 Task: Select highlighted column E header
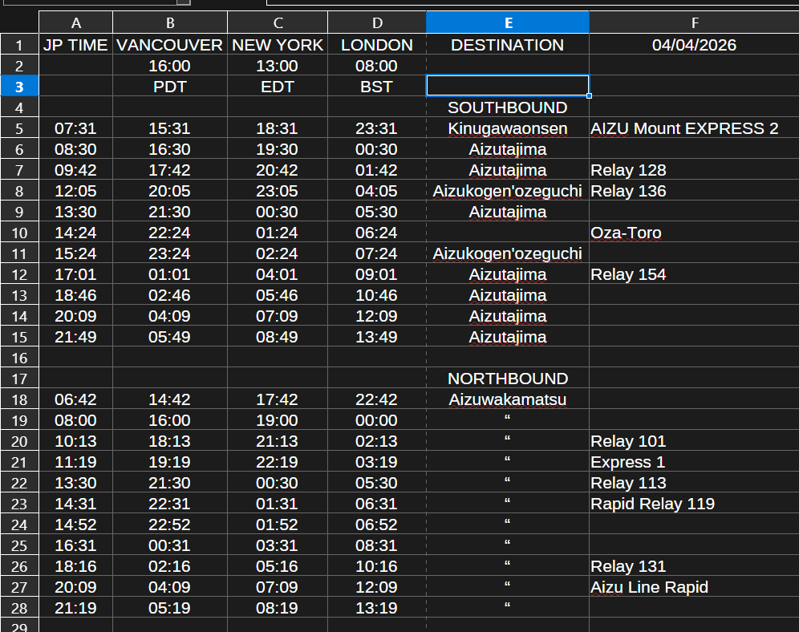point(508,23)
